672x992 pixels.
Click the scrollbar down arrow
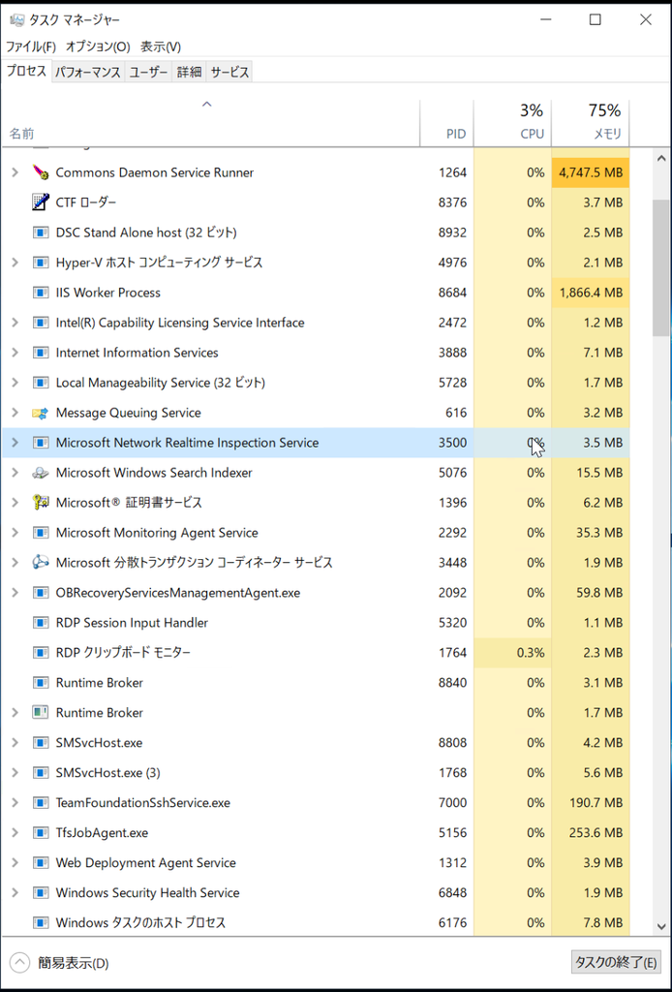(661, 927)
